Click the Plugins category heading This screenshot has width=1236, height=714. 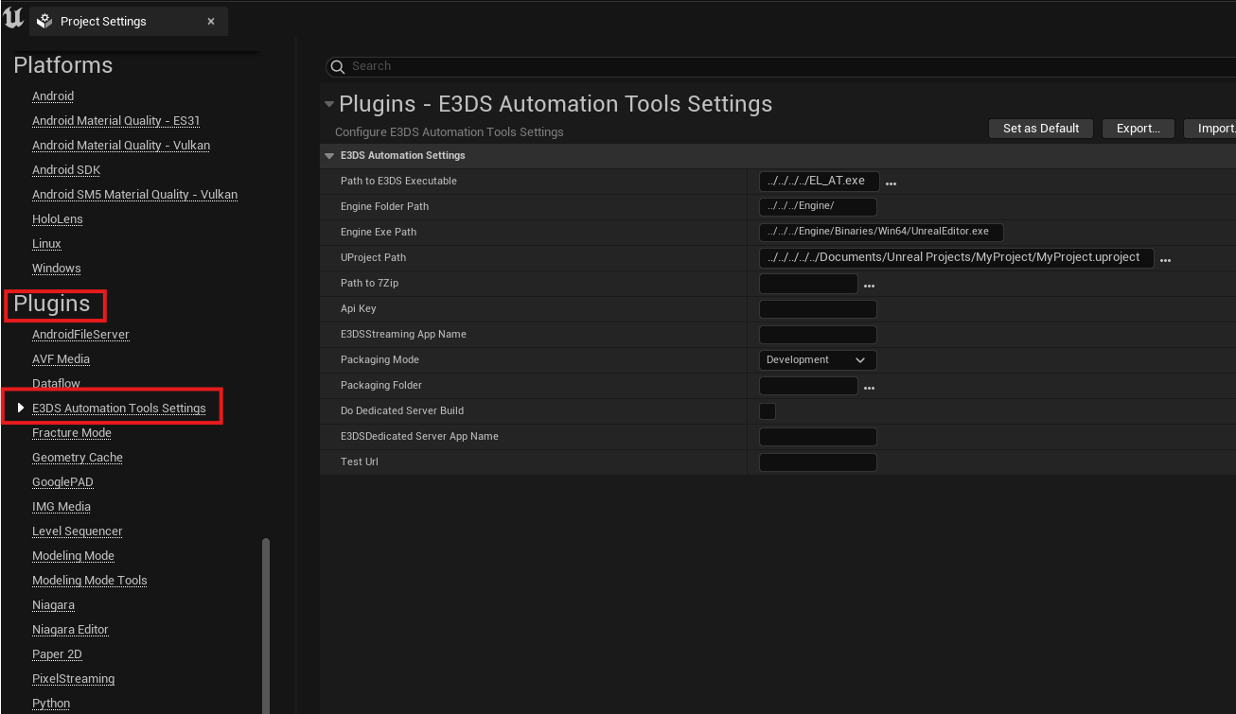(52, 304)
